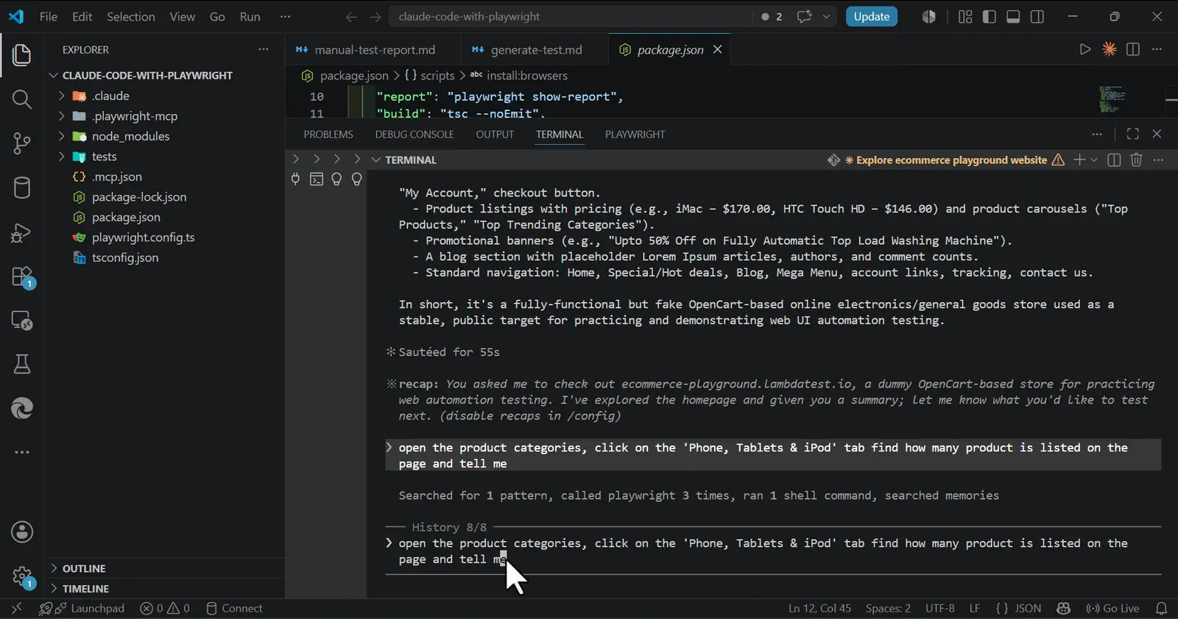Close the package.json editor tab
Viewport: 1178px width, 619px height.
click(717, 49)
